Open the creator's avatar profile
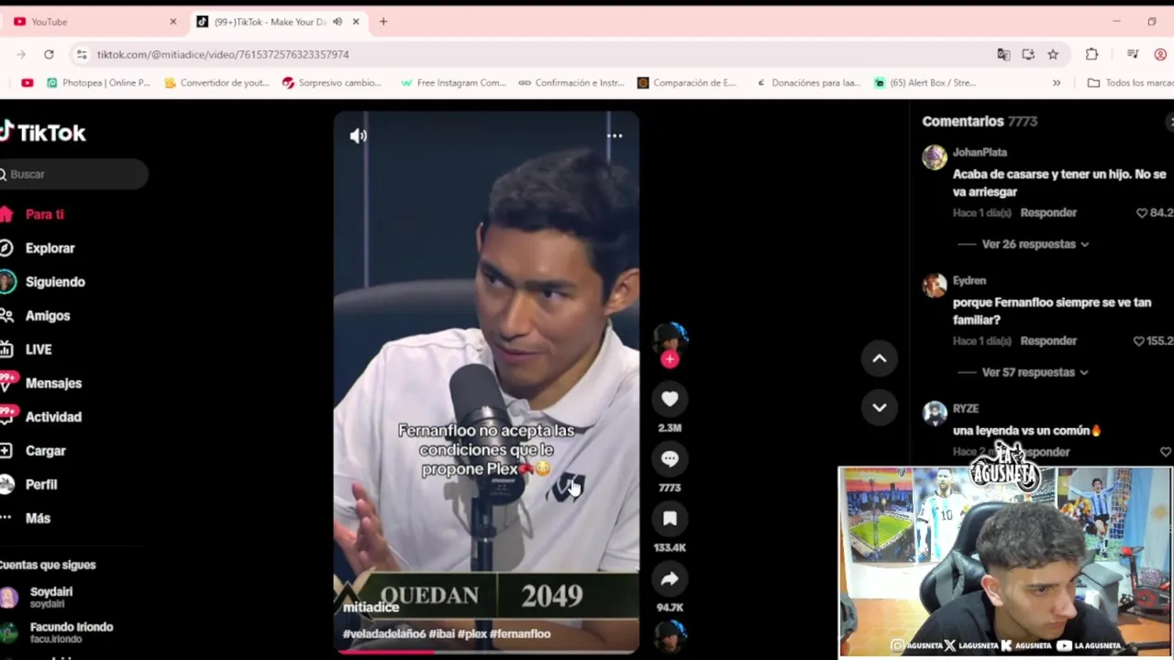This screenshot has width=1174, height=660. click(x=670, y=337)
